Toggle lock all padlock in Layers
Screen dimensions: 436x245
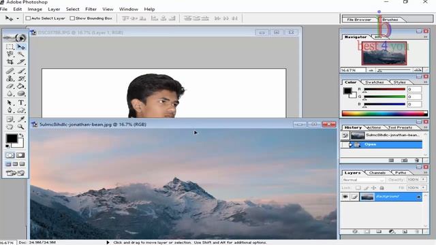(382, 188)
